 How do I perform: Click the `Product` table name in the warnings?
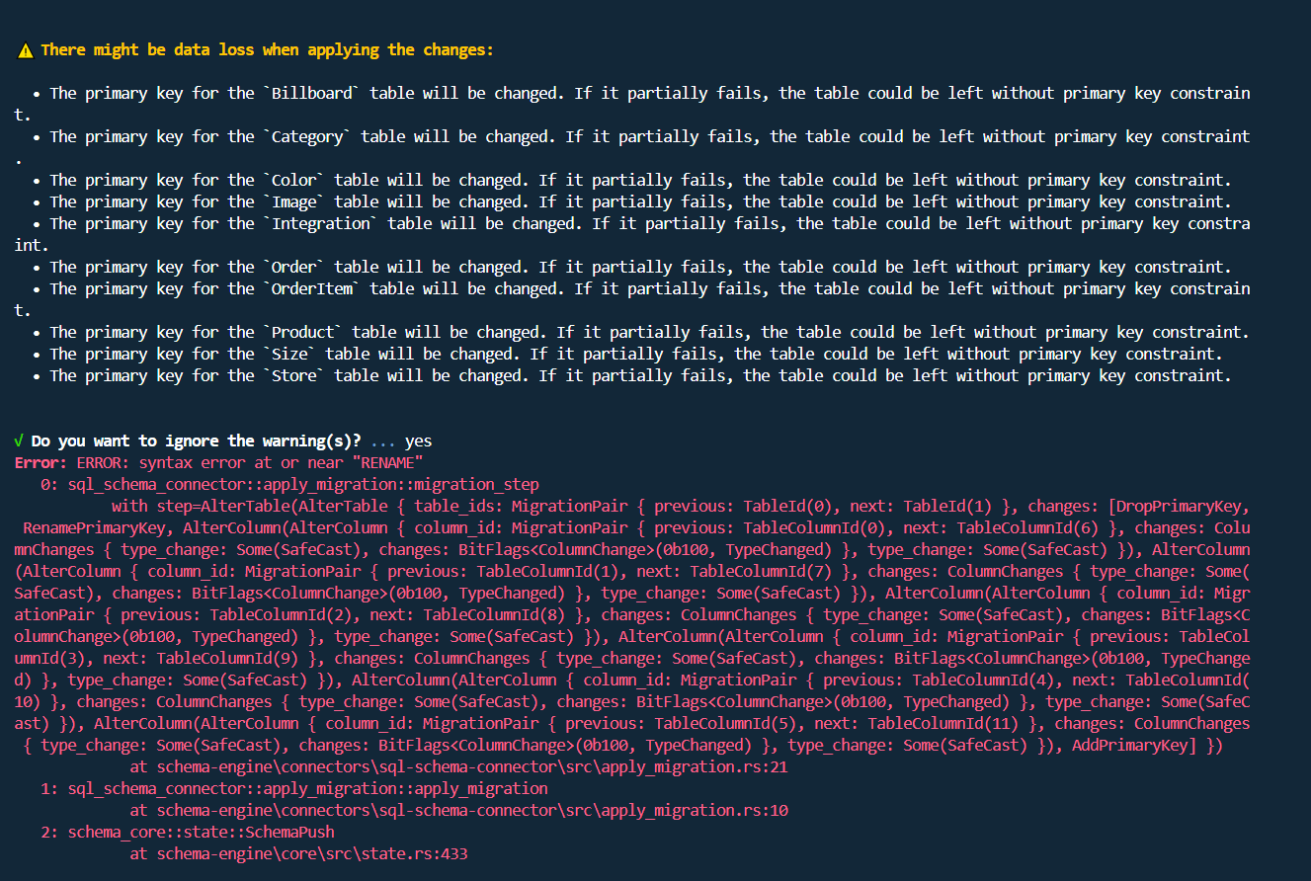click(302, 332)
